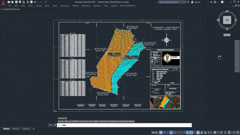The image size is (240, 135).
Task: Click the status bar Customization menu icon
Action: pyautogui.click(x=238, y=132)
